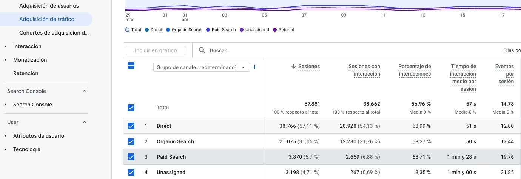521x179 pixels.
Task: Expand the Interacción menu section
Action: click(x=6, y=46)
